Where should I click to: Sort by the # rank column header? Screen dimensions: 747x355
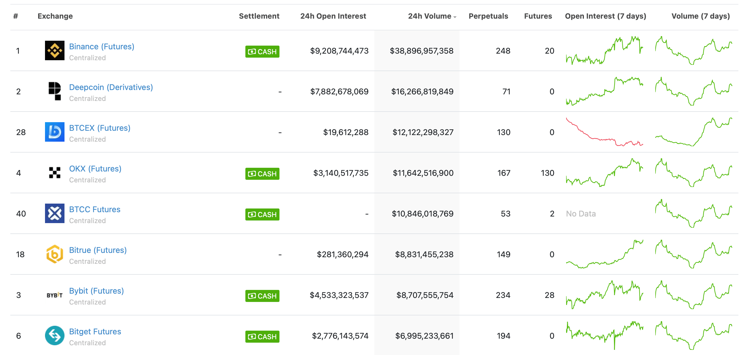16,16
